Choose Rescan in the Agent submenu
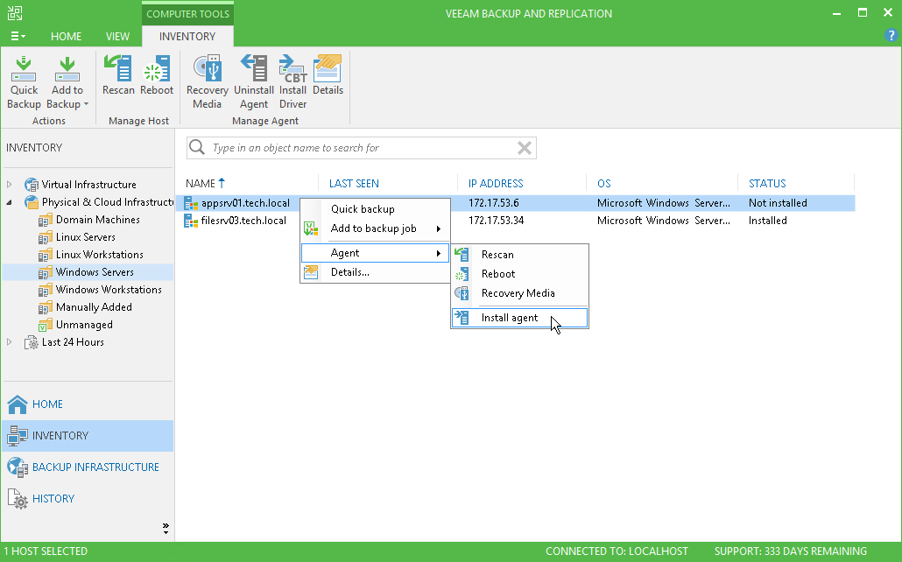Viewport: 902px width, 562px height. [519, 254]
